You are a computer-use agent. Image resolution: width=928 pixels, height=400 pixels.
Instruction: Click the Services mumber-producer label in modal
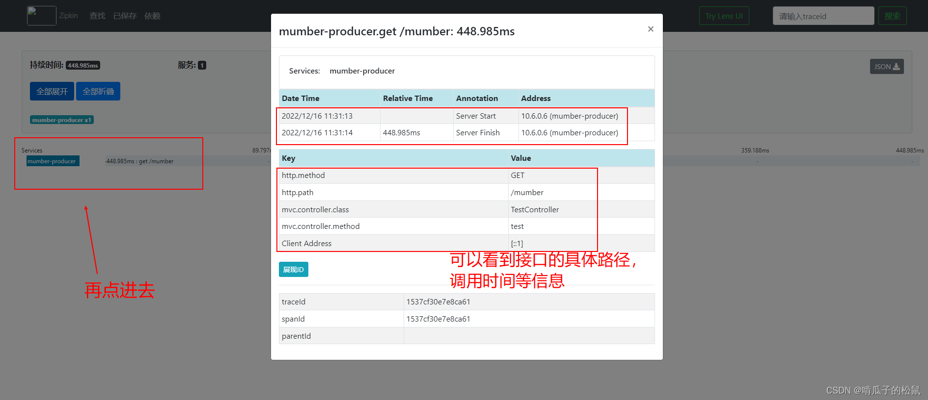click(x=362, y=71)
